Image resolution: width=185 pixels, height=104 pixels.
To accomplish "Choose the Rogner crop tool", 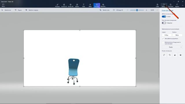I will pyautogui.click(x=18, y=10).
